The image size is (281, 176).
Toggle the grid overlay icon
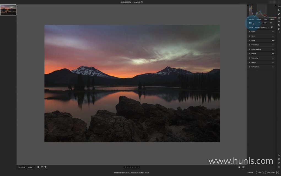coord(279,167)
